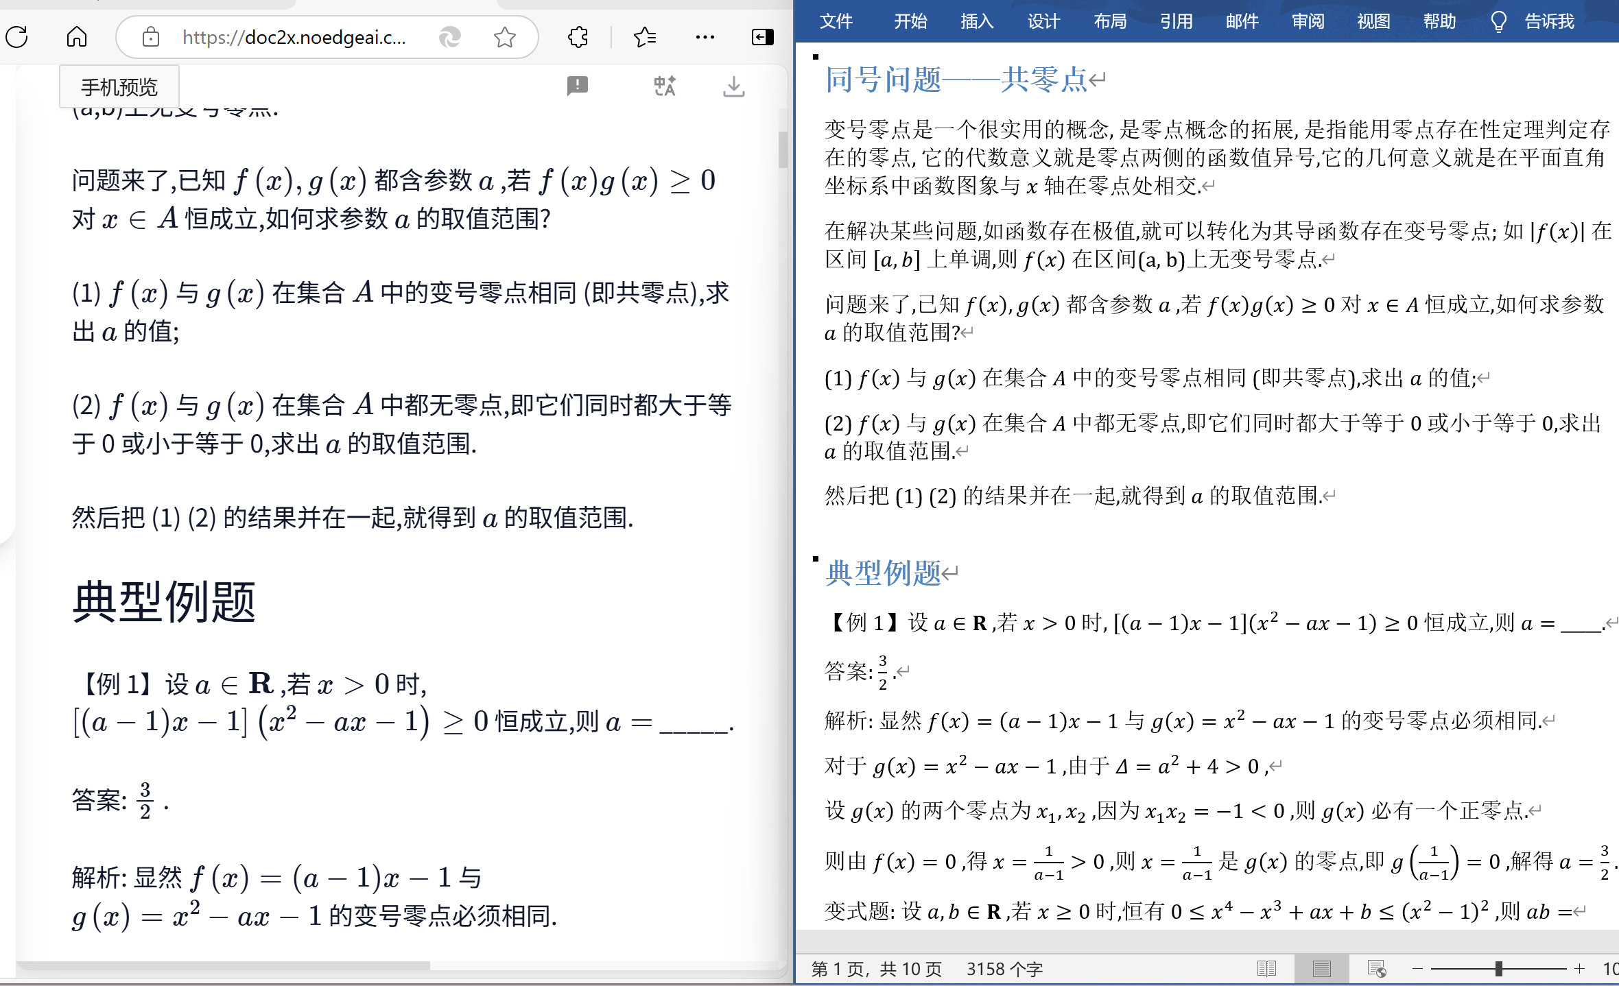Image resolution: width=1619 pixels, height=986 pixels.
Task: Switch to the 插入 ribbon tab
Action: (x=977, y=21)
